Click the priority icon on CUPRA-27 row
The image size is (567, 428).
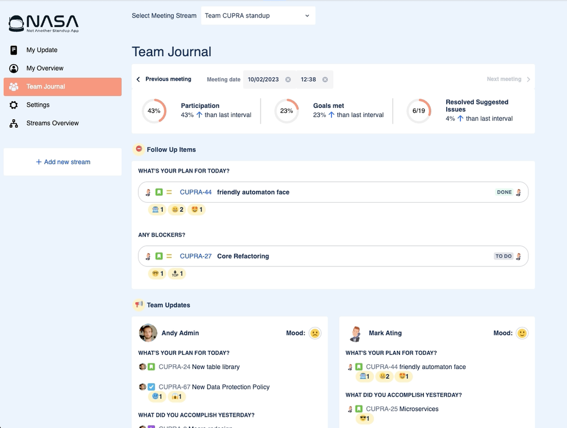pos(169,256)
